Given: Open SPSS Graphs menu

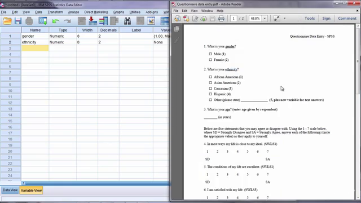Looking at the screenshot, I should 118,12.
